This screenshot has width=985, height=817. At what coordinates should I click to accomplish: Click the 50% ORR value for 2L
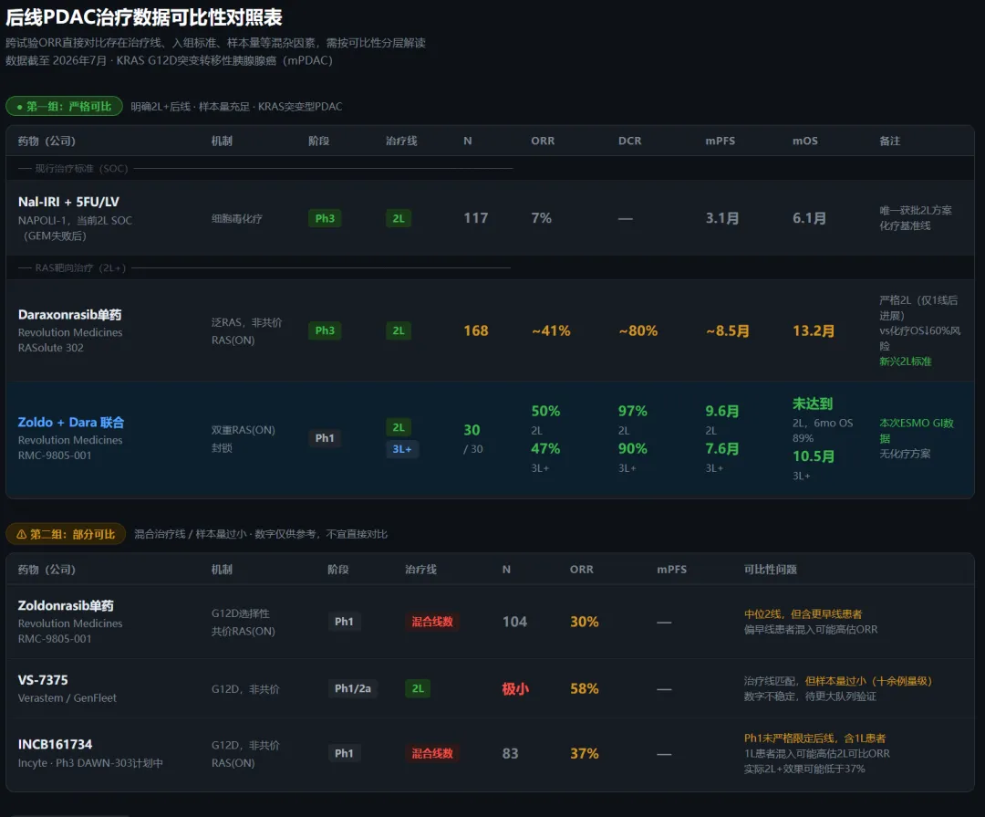545,412
